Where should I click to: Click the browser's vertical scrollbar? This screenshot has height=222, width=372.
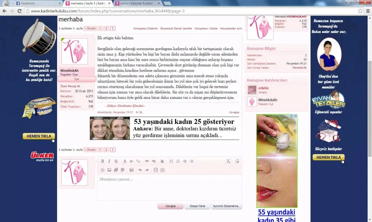[369, 109]
